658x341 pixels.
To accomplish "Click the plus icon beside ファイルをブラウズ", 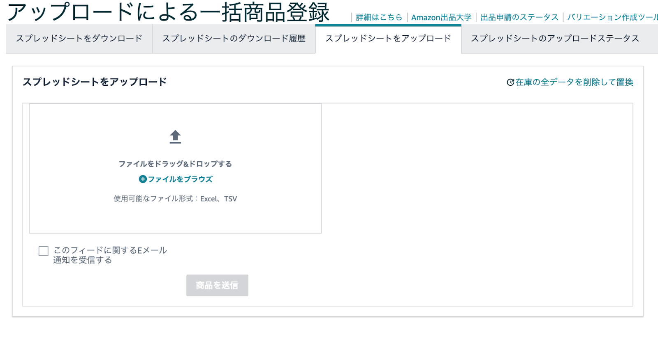I will (143, 179).
